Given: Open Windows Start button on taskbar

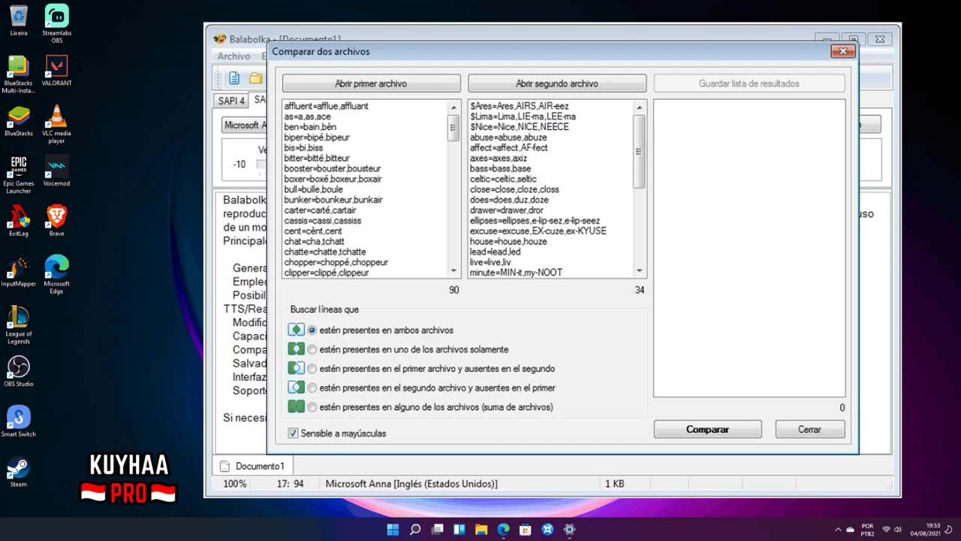Looking at the screenshot, I should click(x=393, y=530).
